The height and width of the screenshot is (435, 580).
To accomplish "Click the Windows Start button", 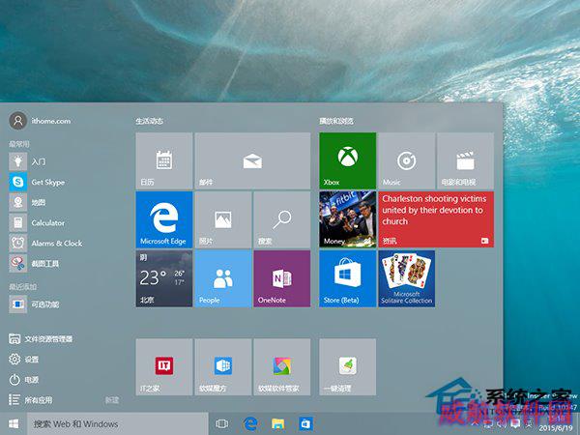I will 14,424.
